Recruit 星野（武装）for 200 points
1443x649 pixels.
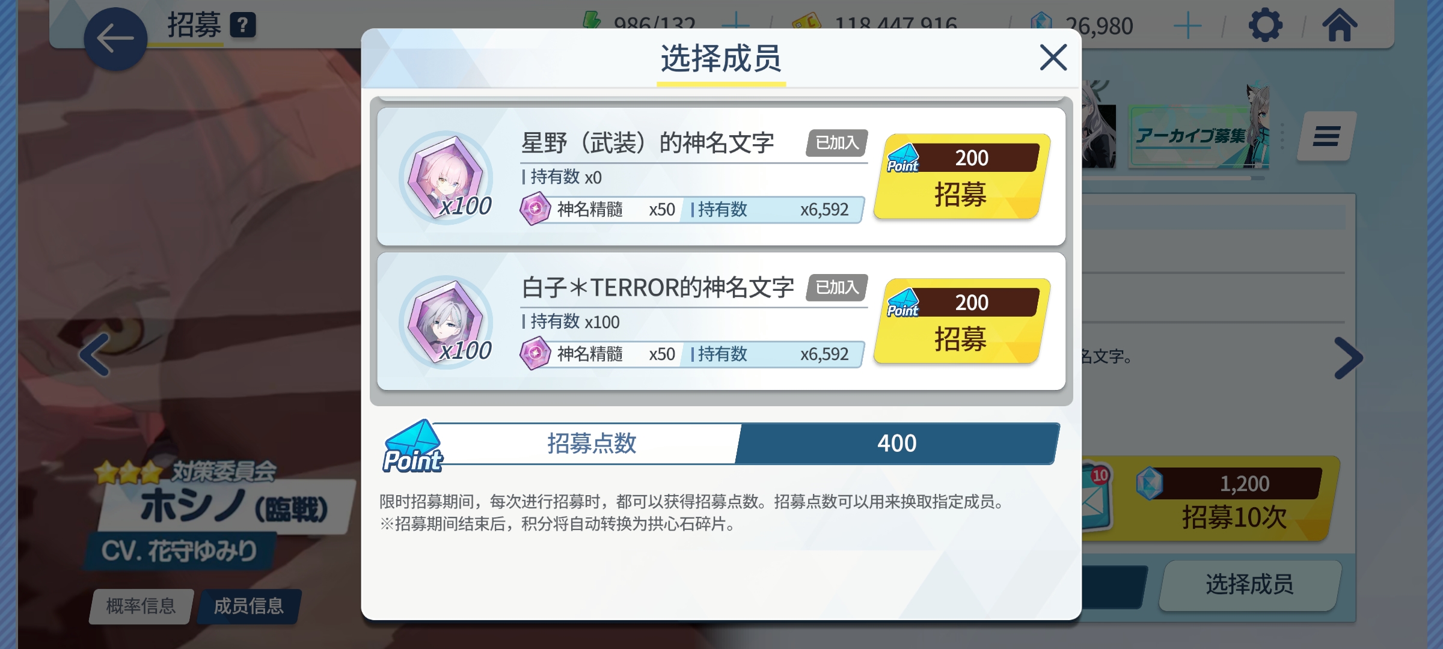[961, 176]
